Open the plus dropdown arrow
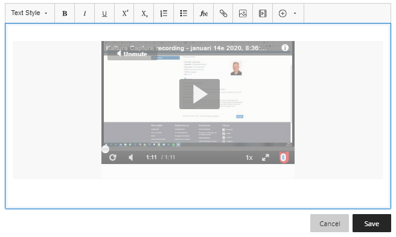The height and width of the screenshot is (237, 396). click(295, 13)
